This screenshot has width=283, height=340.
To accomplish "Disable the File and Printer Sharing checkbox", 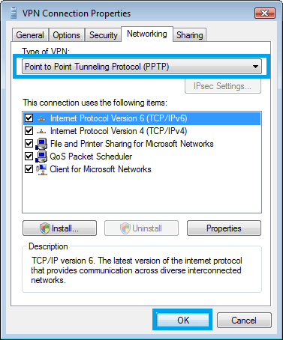I will tap(29, 144).
